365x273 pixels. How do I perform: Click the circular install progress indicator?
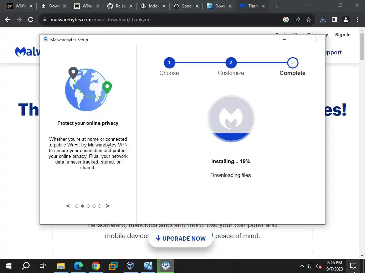[x=231, y=118]
